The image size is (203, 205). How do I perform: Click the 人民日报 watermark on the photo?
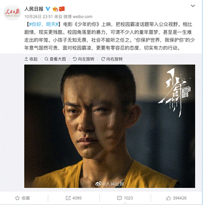pos(110,184)
